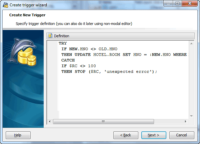Click empty area below the trigger code
200x144 pixels.
(123, 95)
